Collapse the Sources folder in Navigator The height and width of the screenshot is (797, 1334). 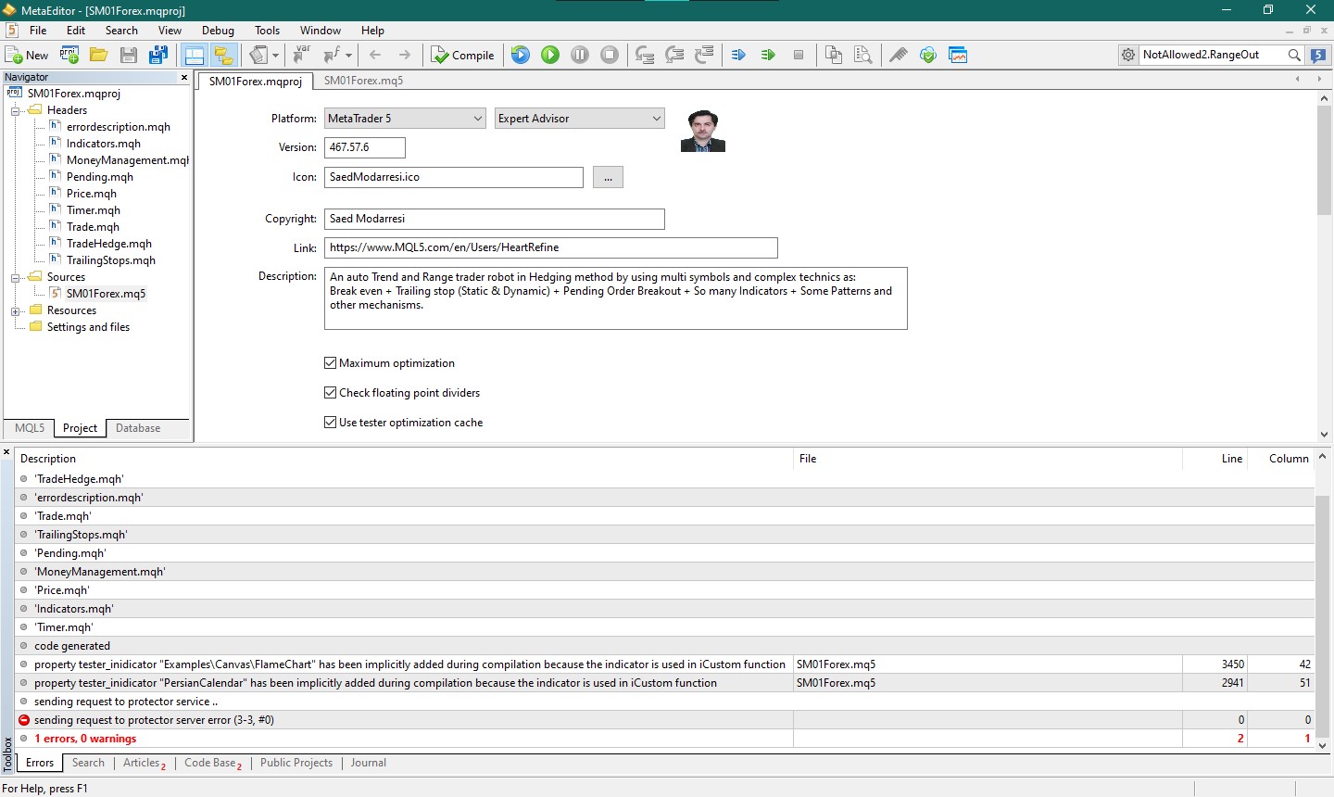point(16,277)
